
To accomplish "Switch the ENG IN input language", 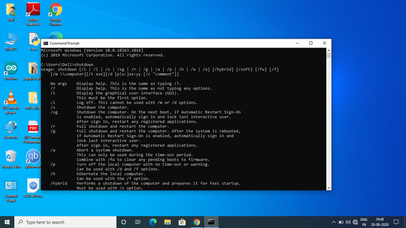I will coord(364,222).
